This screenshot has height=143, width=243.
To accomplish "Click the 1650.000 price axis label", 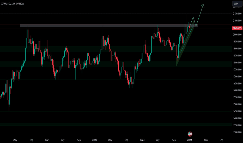I will (x=237, y=83).
